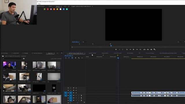Go to In point in Program monitor
The width and height of the screenshot is (185, 104).
tap(127, 49)
